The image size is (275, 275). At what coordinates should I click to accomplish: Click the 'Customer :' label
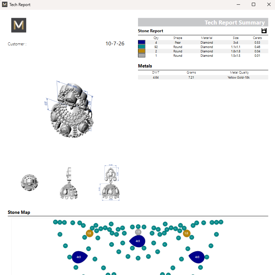(x=17, y=44)
